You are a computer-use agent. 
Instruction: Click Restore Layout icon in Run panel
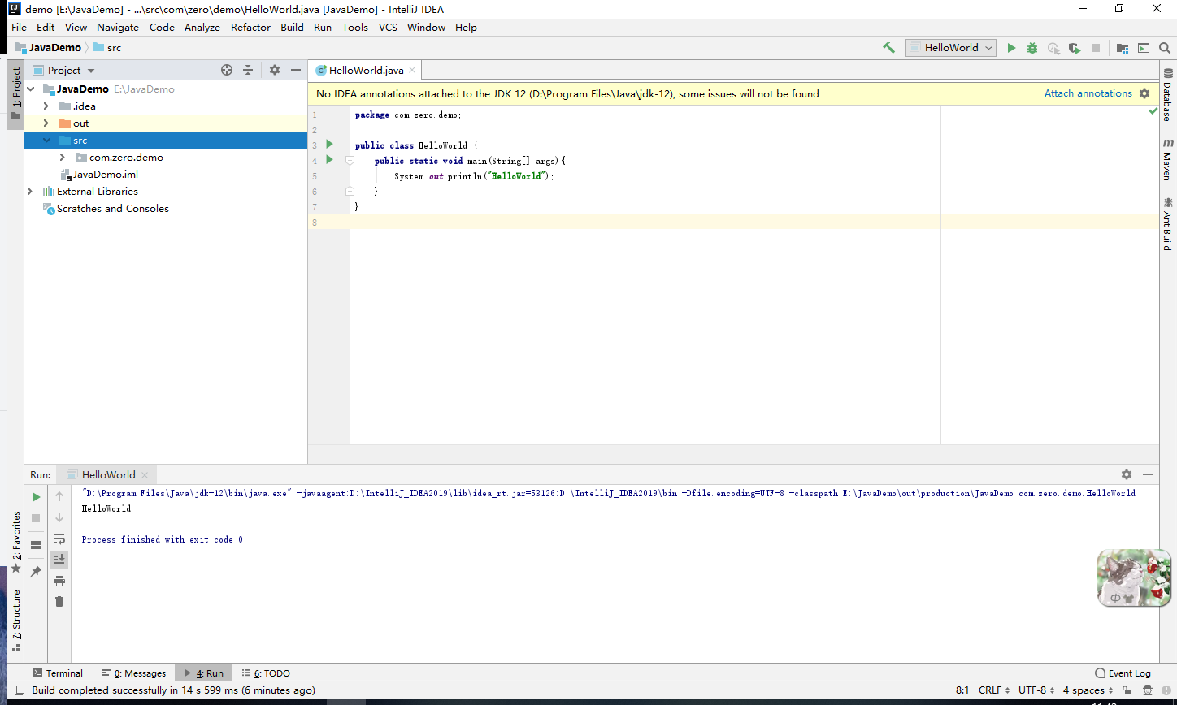[x=36, y=544]
